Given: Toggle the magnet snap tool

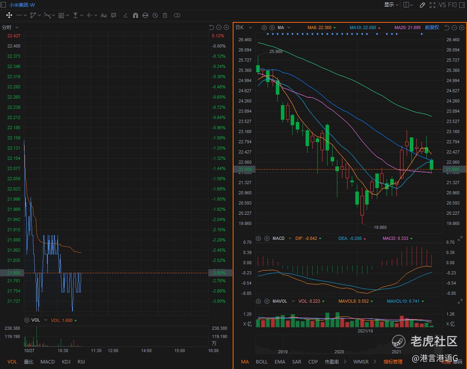Looking at the screenshot, I should coord(136,15).
